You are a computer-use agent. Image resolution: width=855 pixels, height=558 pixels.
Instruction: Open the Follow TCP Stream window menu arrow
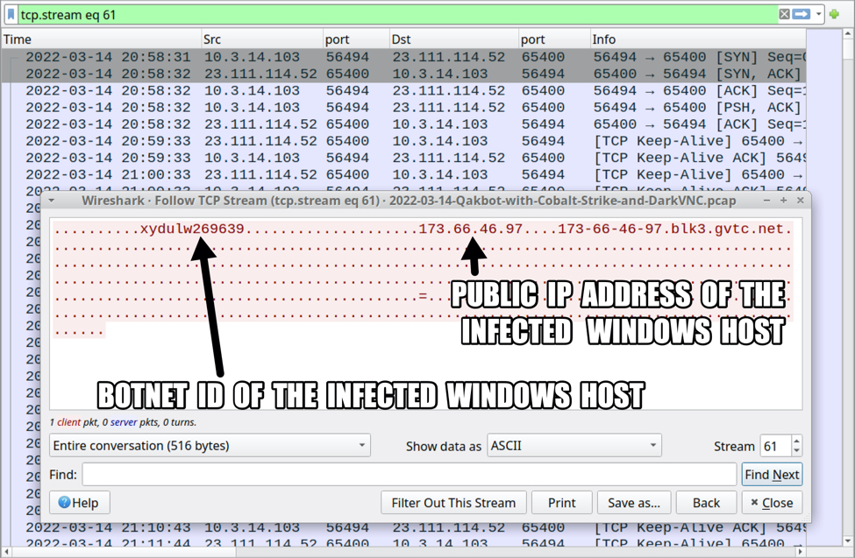click(x=52, y=201)
